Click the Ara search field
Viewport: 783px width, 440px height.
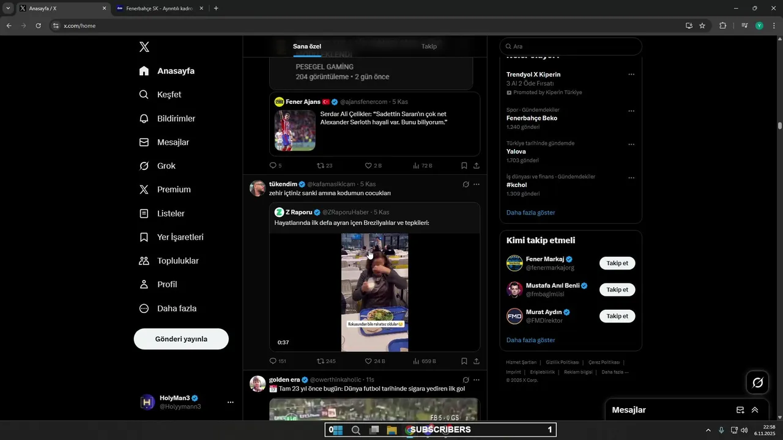point(571,46)
